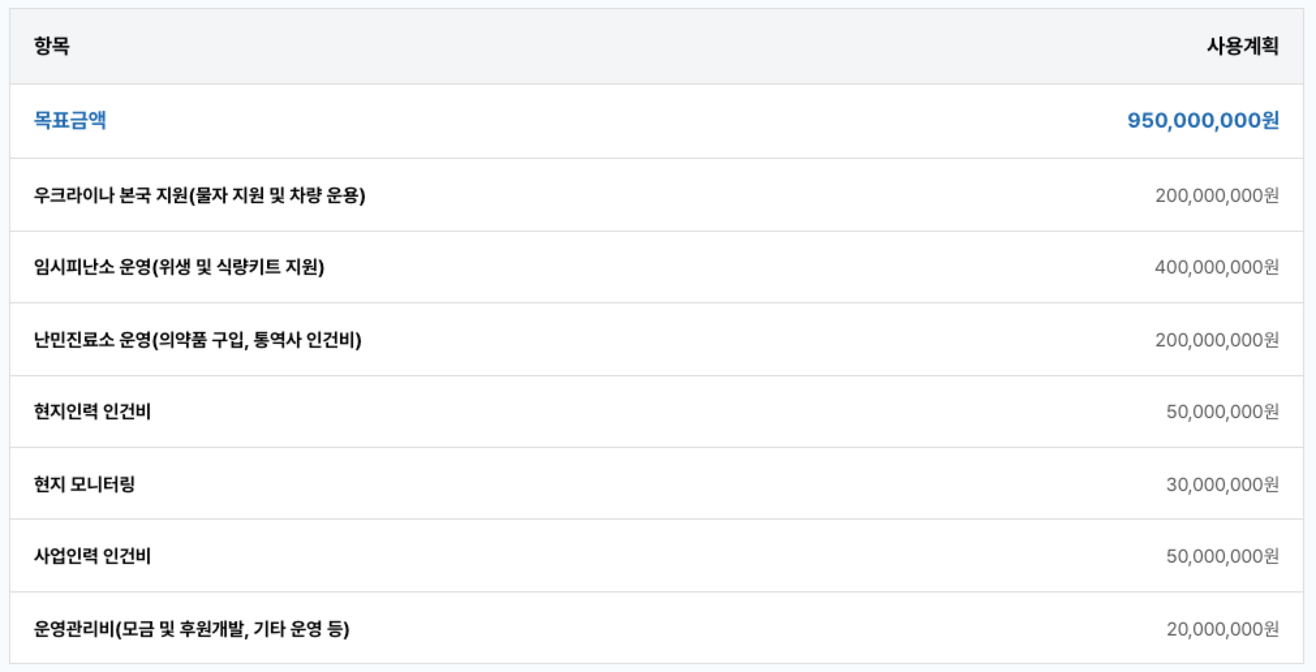Select the 현지인력 인건비 label
Viewport: 1316px width, 672px height.
[x=92, y=412]
